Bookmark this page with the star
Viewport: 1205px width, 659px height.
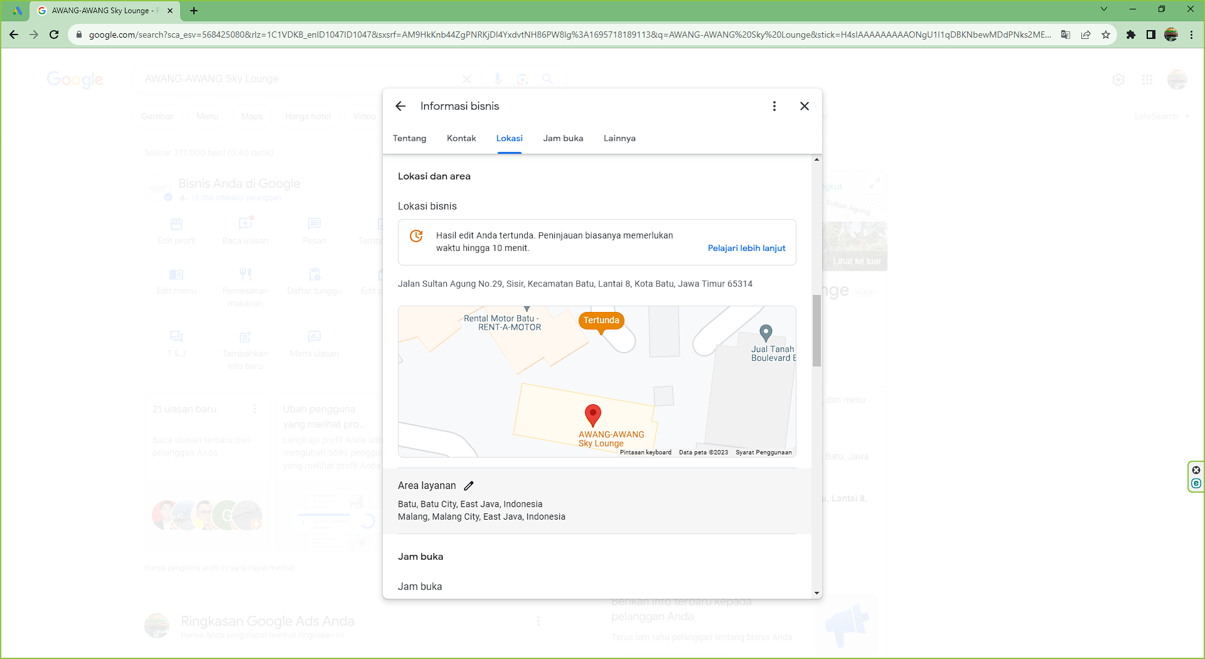coord(1106,35)
